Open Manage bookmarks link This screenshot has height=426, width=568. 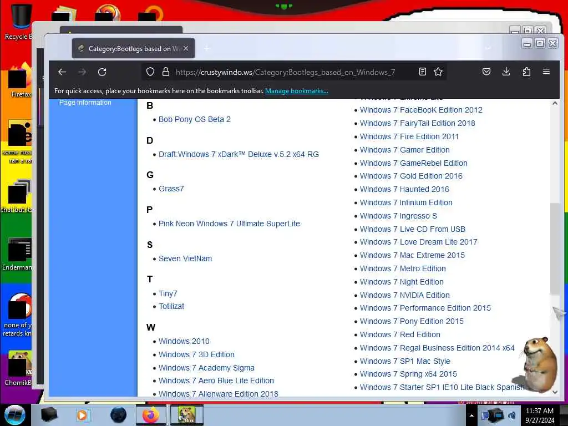pyautogui.click(x=297, y=91)
